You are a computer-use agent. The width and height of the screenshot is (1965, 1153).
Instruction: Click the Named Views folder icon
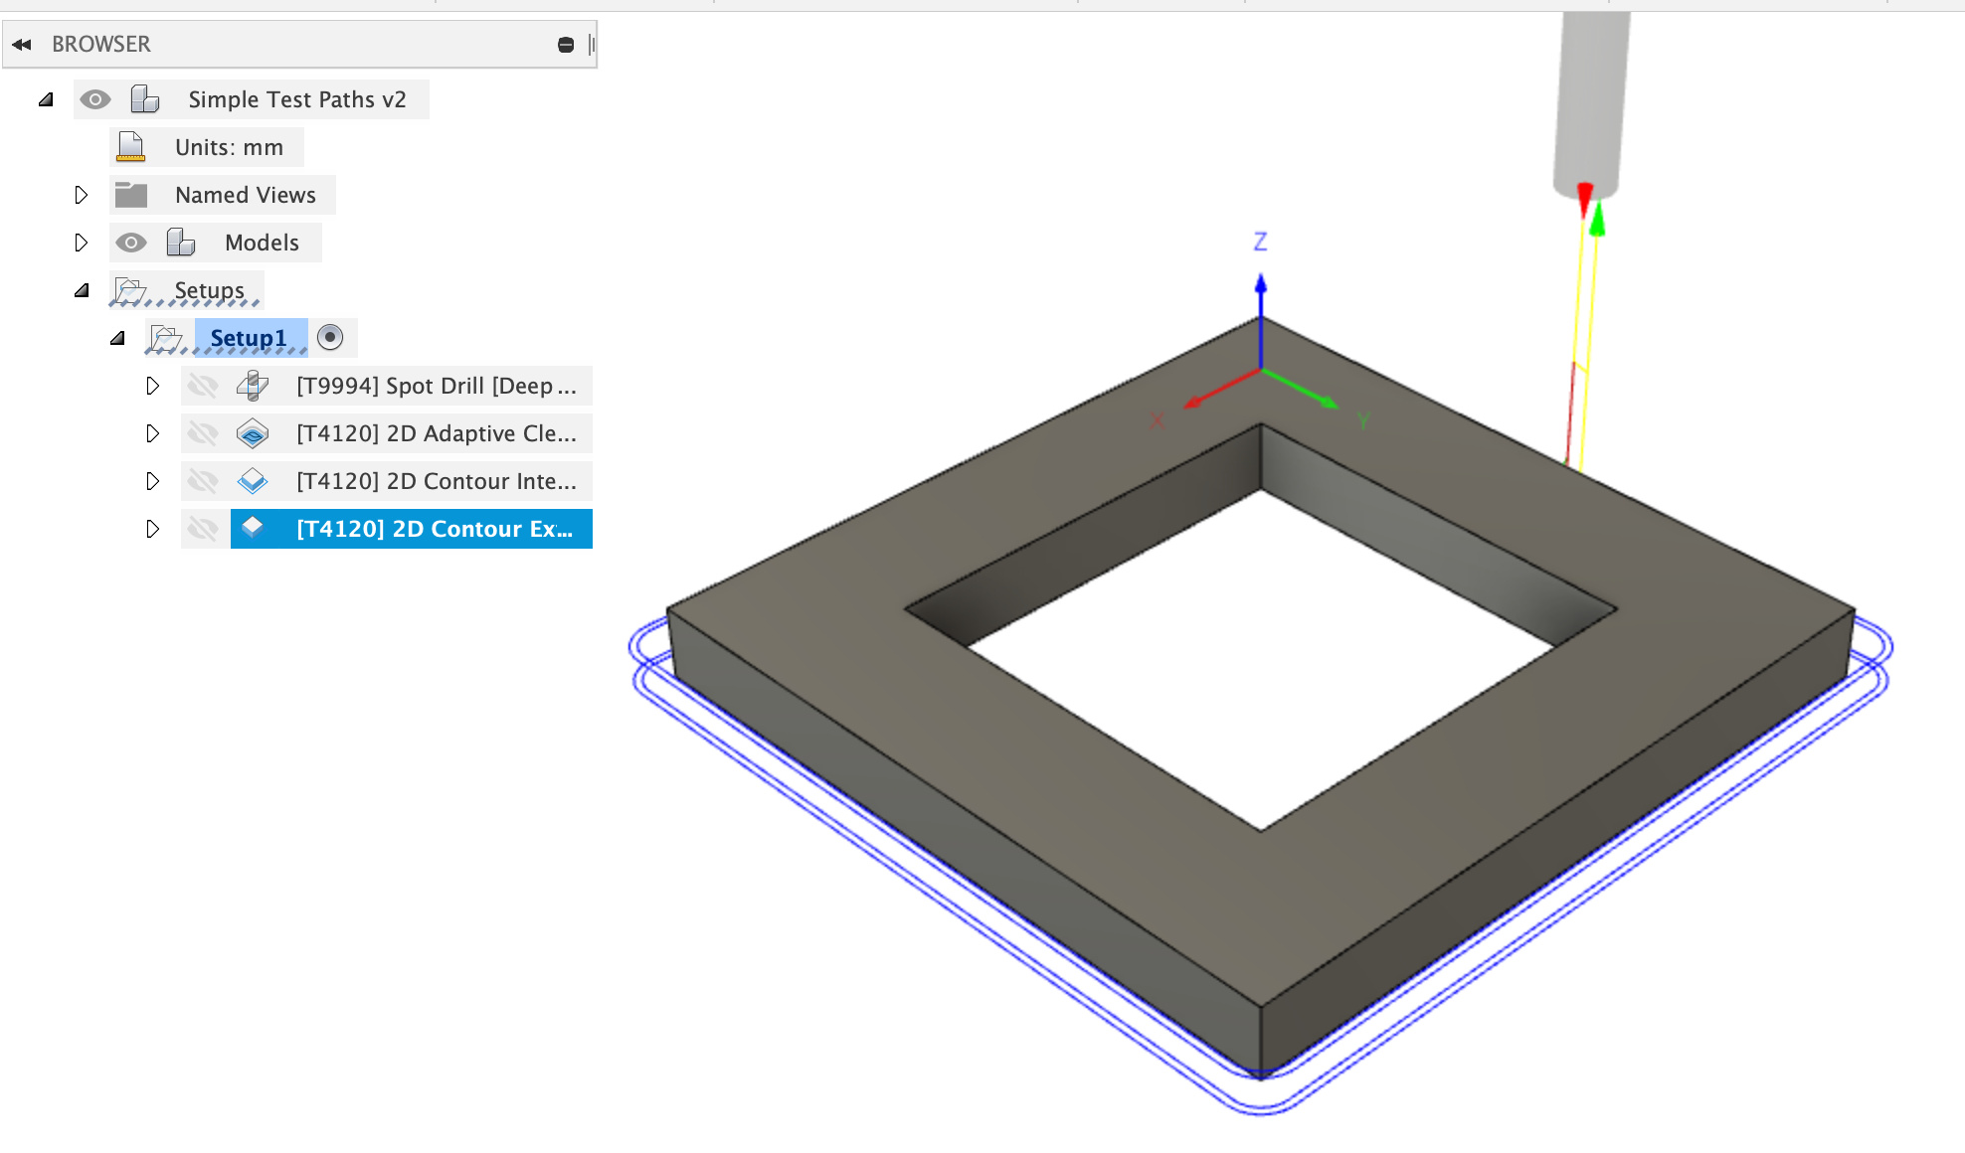[130, 195]
